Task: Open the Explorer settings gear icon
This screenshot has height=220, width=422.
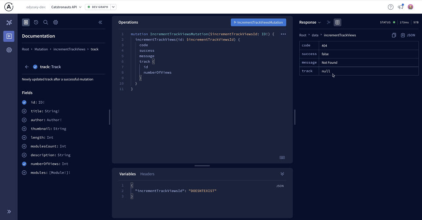Action: tap(55, 22)
